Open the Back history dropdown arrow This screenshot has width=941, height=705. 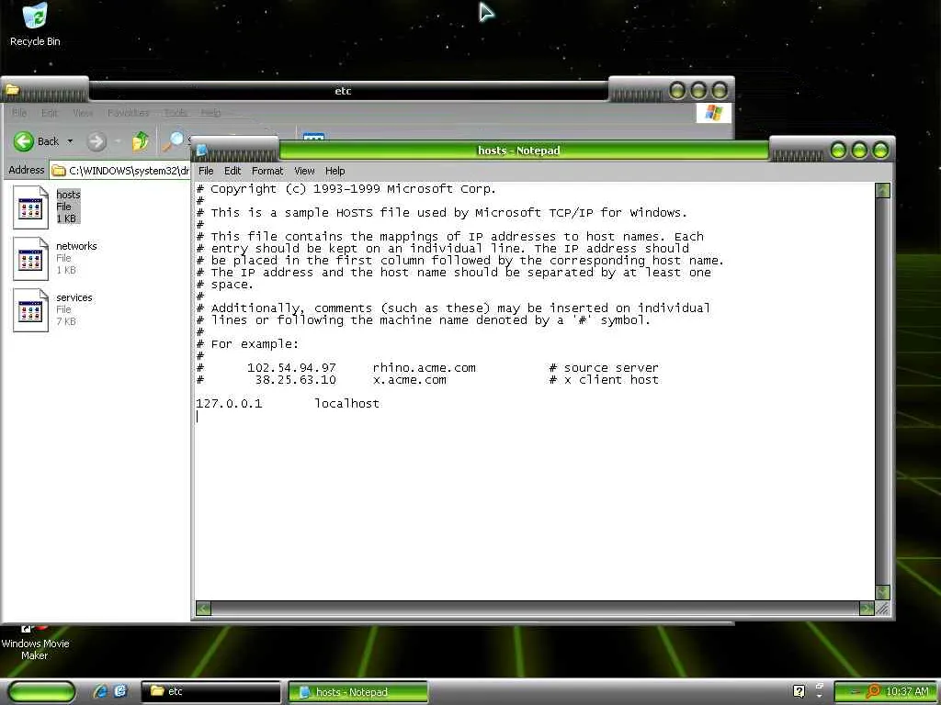click(70, 141)
